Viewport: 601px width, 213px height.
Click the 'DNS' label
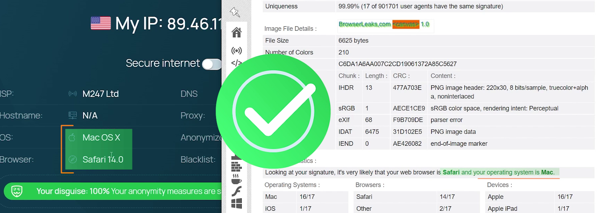[x=189, y=94]
